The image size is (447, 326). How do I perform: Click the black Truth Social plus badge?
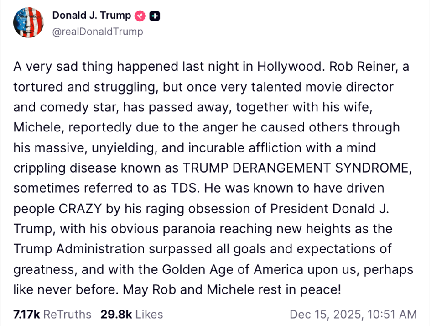tap(154, 15)
